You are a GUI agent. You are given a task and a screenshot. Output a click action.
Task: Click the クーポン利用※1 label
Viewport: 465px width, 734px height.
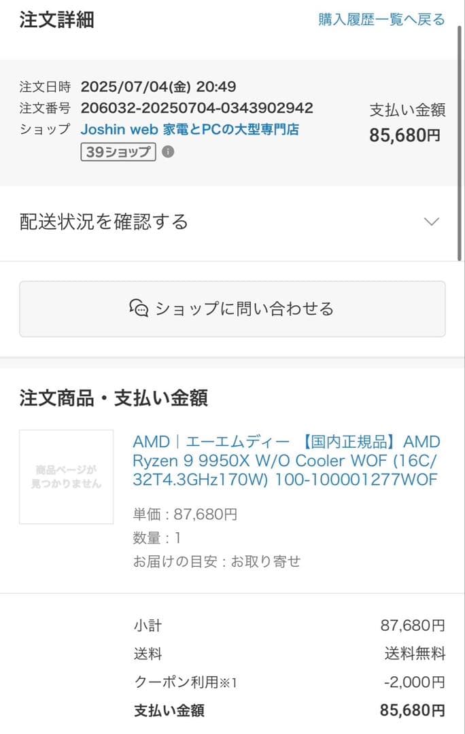tap(185, 682)
